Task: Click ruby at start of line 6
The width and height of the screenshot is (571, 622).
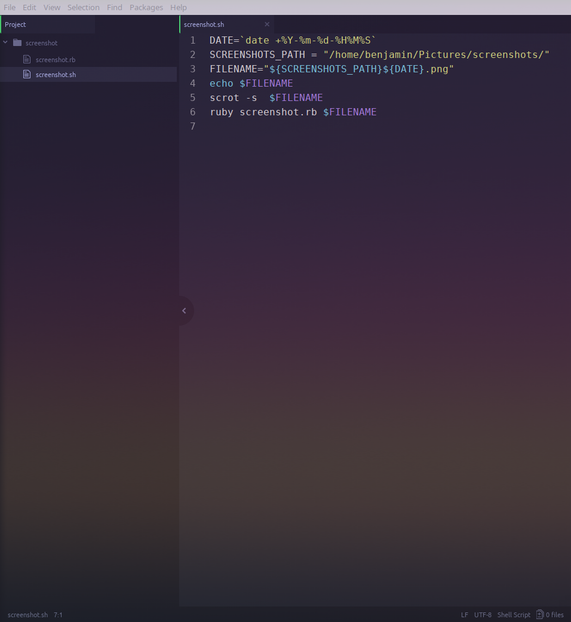Action: pos(222,112)
